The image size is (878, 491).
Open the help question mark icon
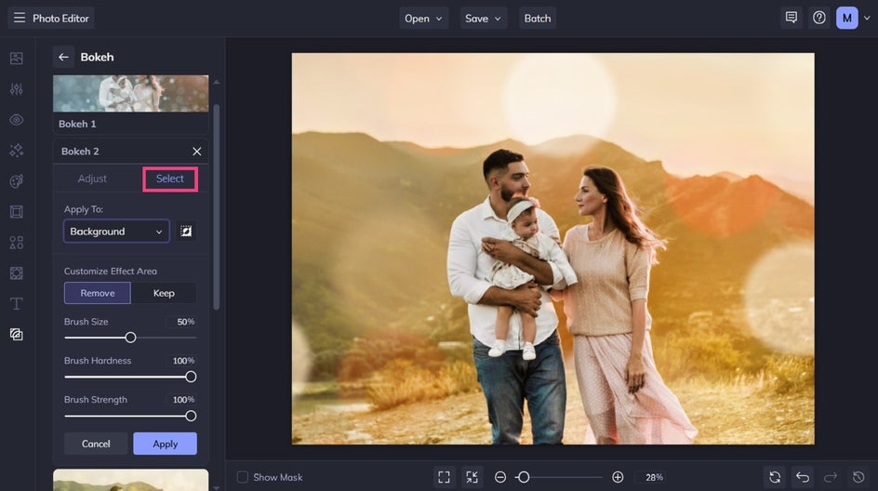[x=819, y=18]
